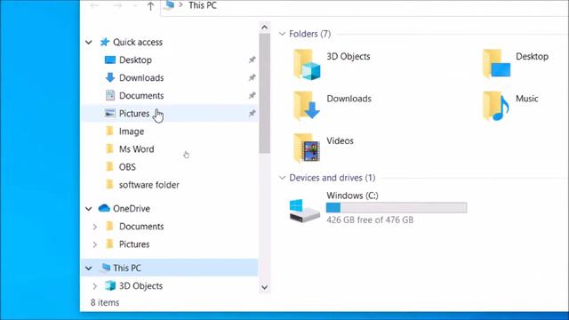Viewport: 569px width, 320px height.
Task: Click the 3D Objects cube icon in sidebar
Action: pos(110,285)
